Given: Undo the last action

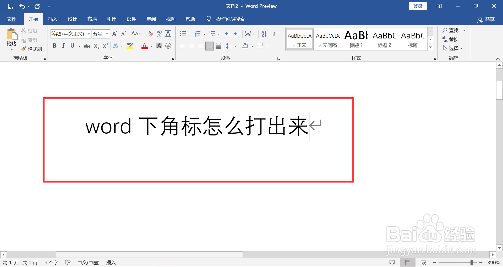Looking at the screenshot, I should click(22, 6).
